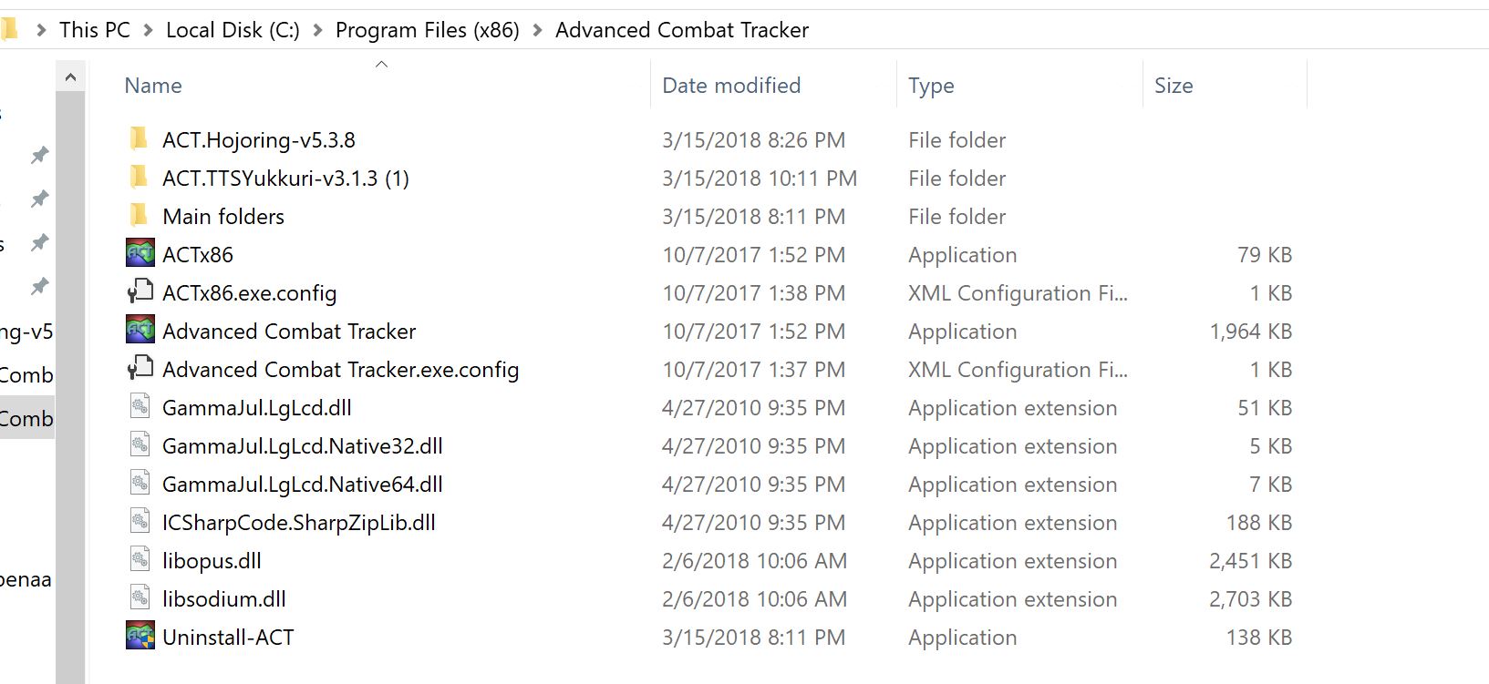This screenshot has height=684, width=1489.
Task: Select the libsodium.dll file icon
Action: pos(139,596)
